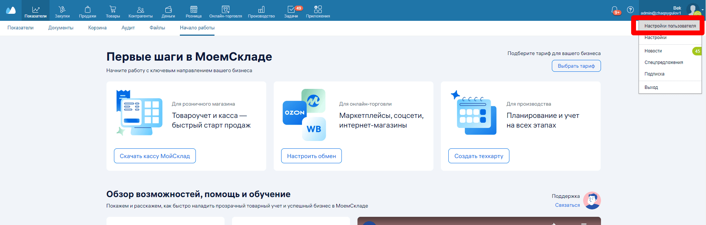
Task: Switch to the Показатели sub-tab
Action: click(x=20, y=28)
